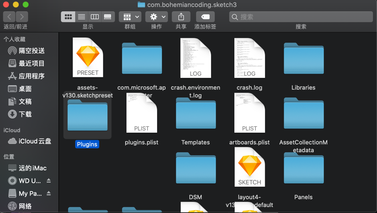Click the 位置 sidebar section header
This screenshot has width=377, height=213.
coord(9,157)
